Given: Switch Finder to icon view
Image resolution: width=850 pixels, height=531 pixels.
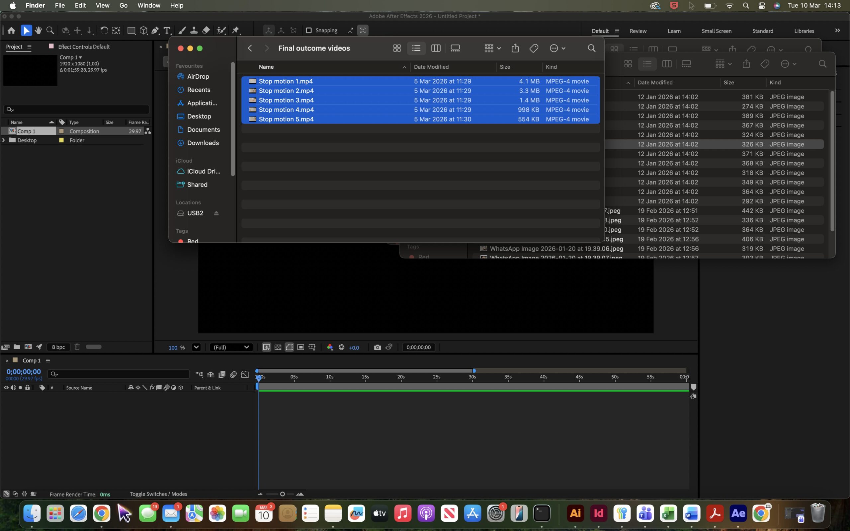Looking at the screenshot, I should tap(397, 48).
